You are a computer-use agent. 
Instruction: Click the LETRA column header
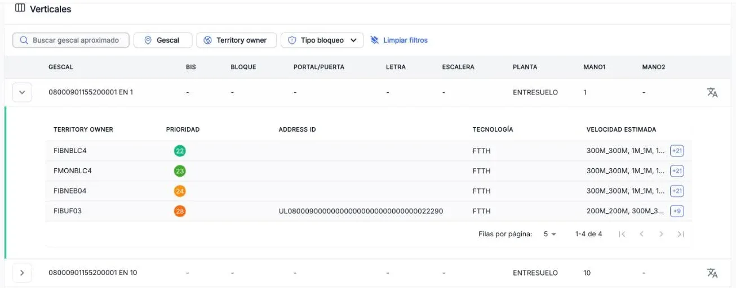point(396,67)
